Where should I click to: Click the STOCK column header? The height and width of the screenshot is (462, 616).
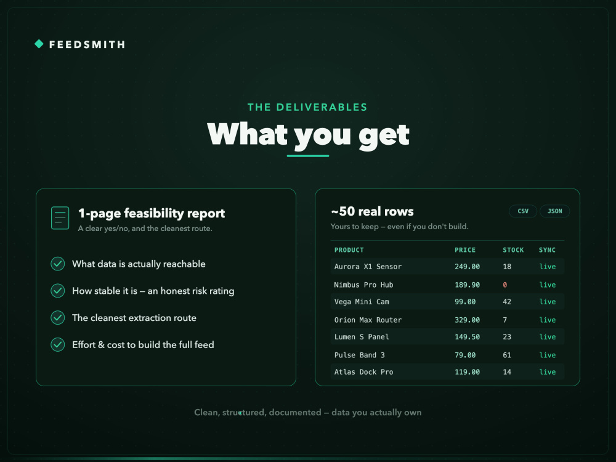click(513, 250)
